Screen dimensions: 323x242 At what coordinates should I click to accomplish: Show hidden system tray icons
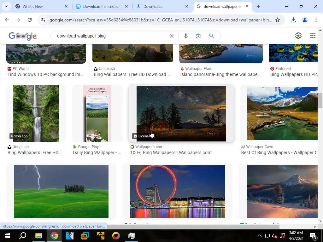point(260,236)
